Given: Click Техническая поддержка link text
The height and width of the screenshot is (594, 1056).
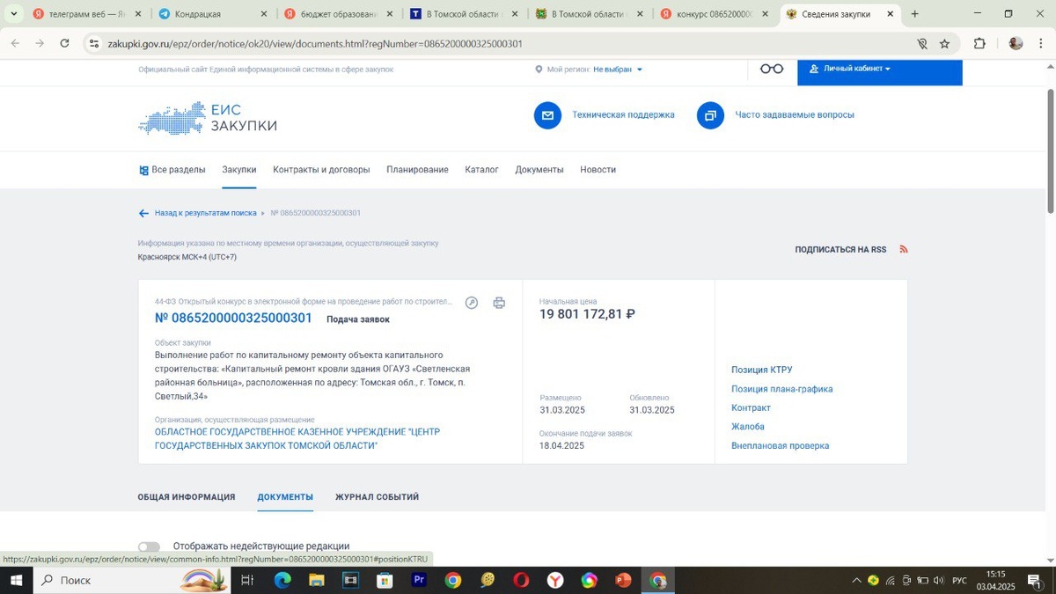Looking at the screenshot, I should click(623, 115).
